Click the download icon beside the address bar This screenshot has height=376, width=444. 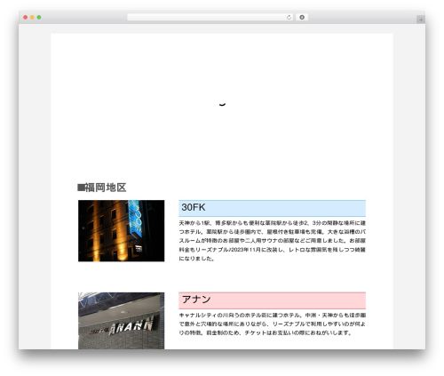[302, 17]
